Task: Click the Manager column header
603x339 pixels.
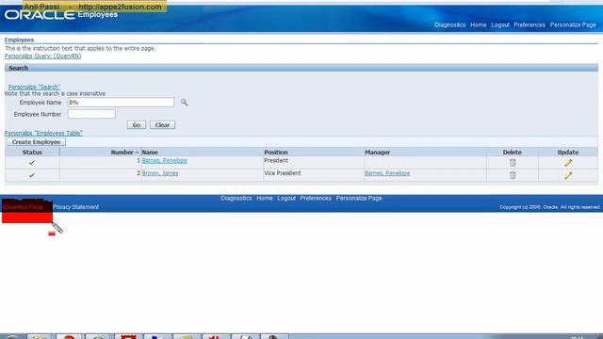Action: [x=377, y=153]
